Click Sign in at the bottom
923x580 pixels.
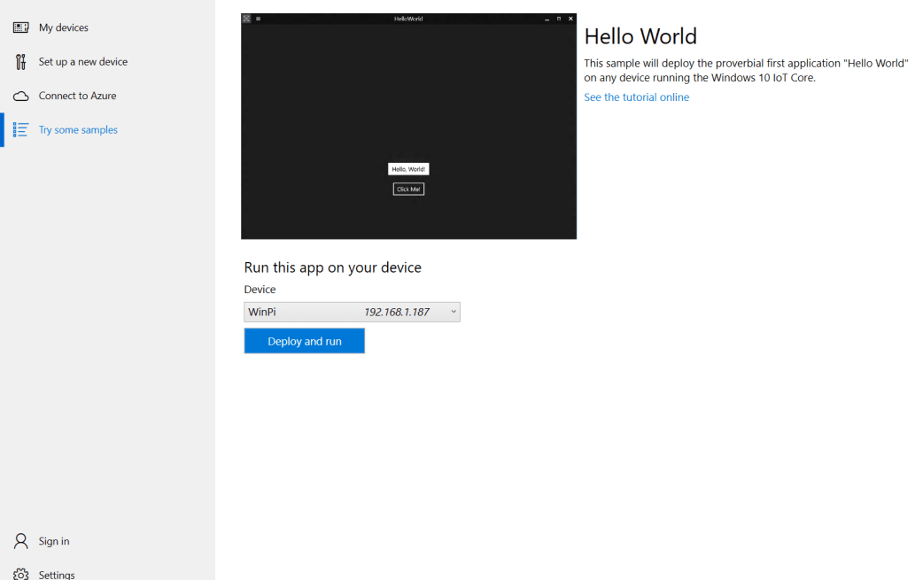54,541
